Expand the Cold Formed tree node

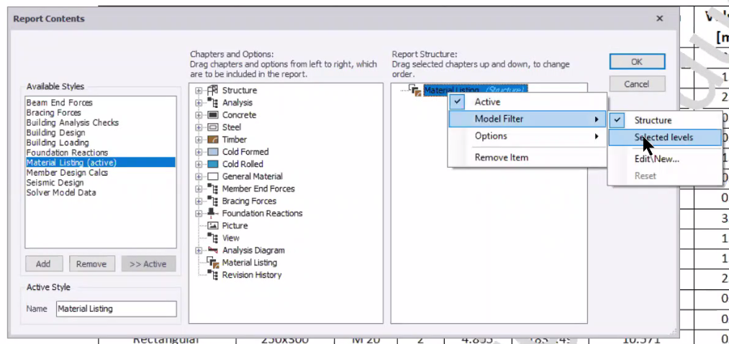tap(199, 152)
